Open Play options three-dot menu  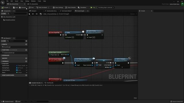point(97,7)
